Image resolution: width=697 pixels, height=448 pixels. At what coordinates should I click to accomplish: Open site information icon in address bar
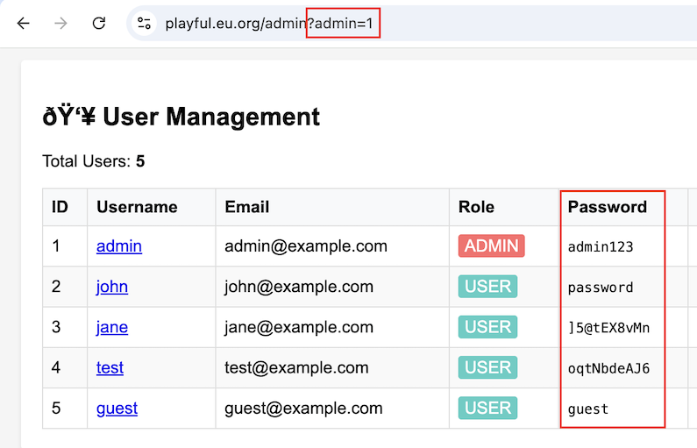(145, 24)
